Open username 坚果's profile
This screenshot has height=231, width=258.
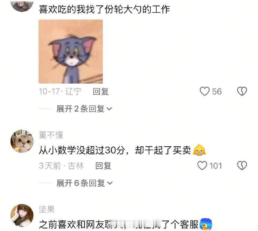coord(47,209)
